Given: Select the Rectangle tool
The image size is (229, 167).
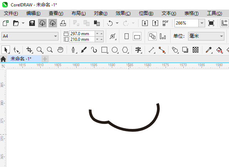Looking at the screenshot, I should point(105,50).
